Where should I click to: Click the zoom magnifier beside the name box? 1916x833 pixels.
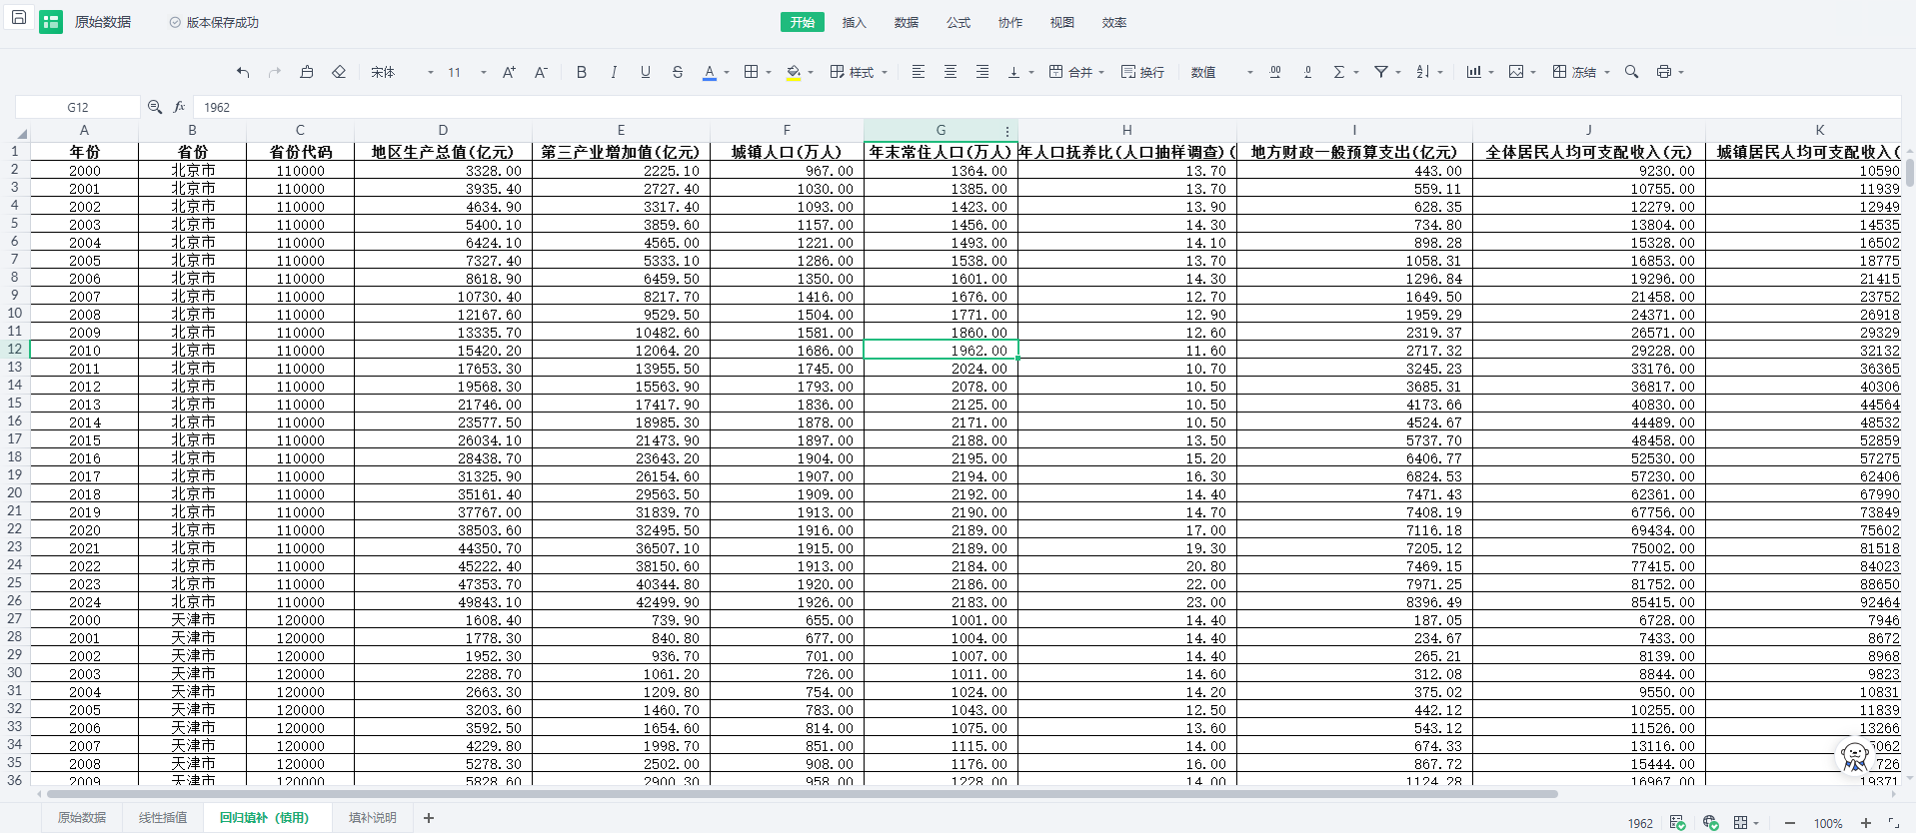[x=155, y=107]
